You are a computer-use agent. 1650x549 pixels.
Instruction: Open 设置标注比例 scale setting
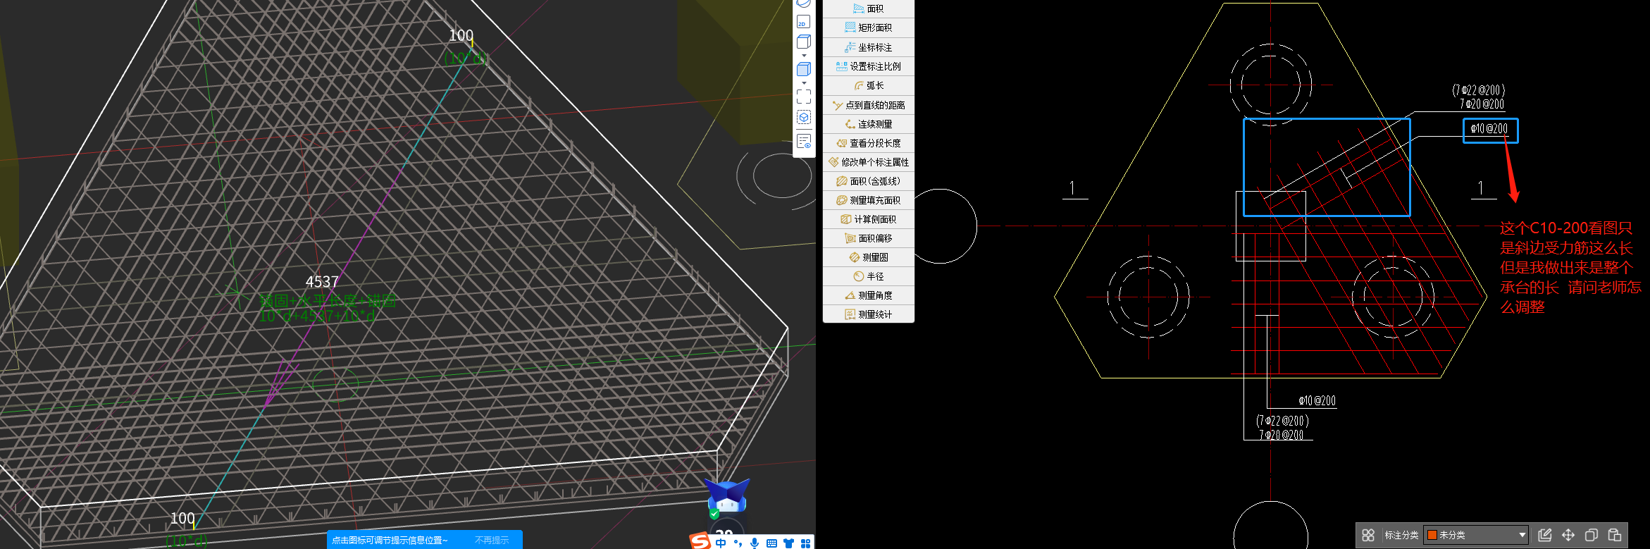[x=868, y=66]
